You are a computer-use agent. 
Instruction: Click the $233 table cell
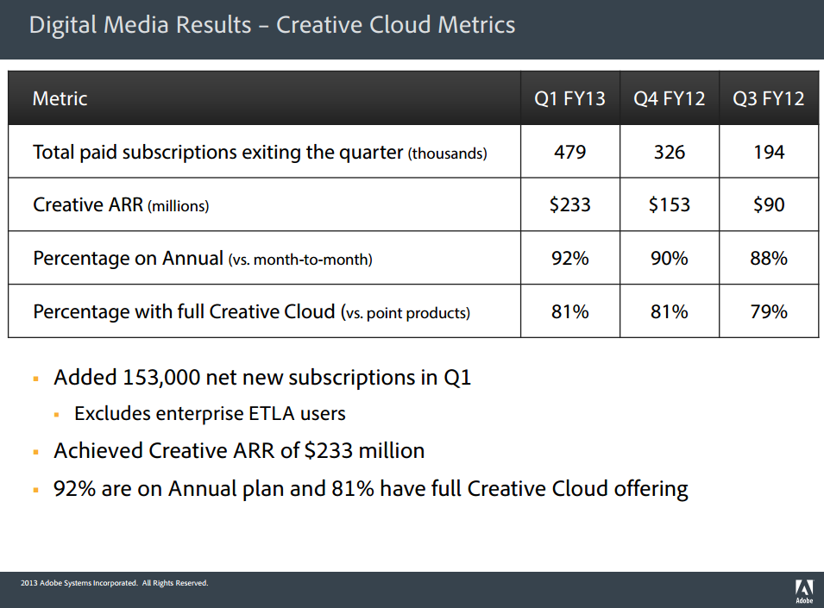point(569,204)
